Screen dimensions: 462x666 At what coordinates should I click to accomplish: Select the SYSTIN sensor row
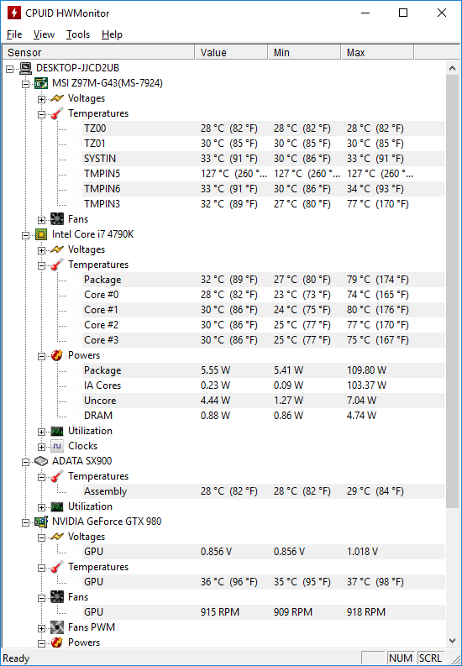coord(263,159)
